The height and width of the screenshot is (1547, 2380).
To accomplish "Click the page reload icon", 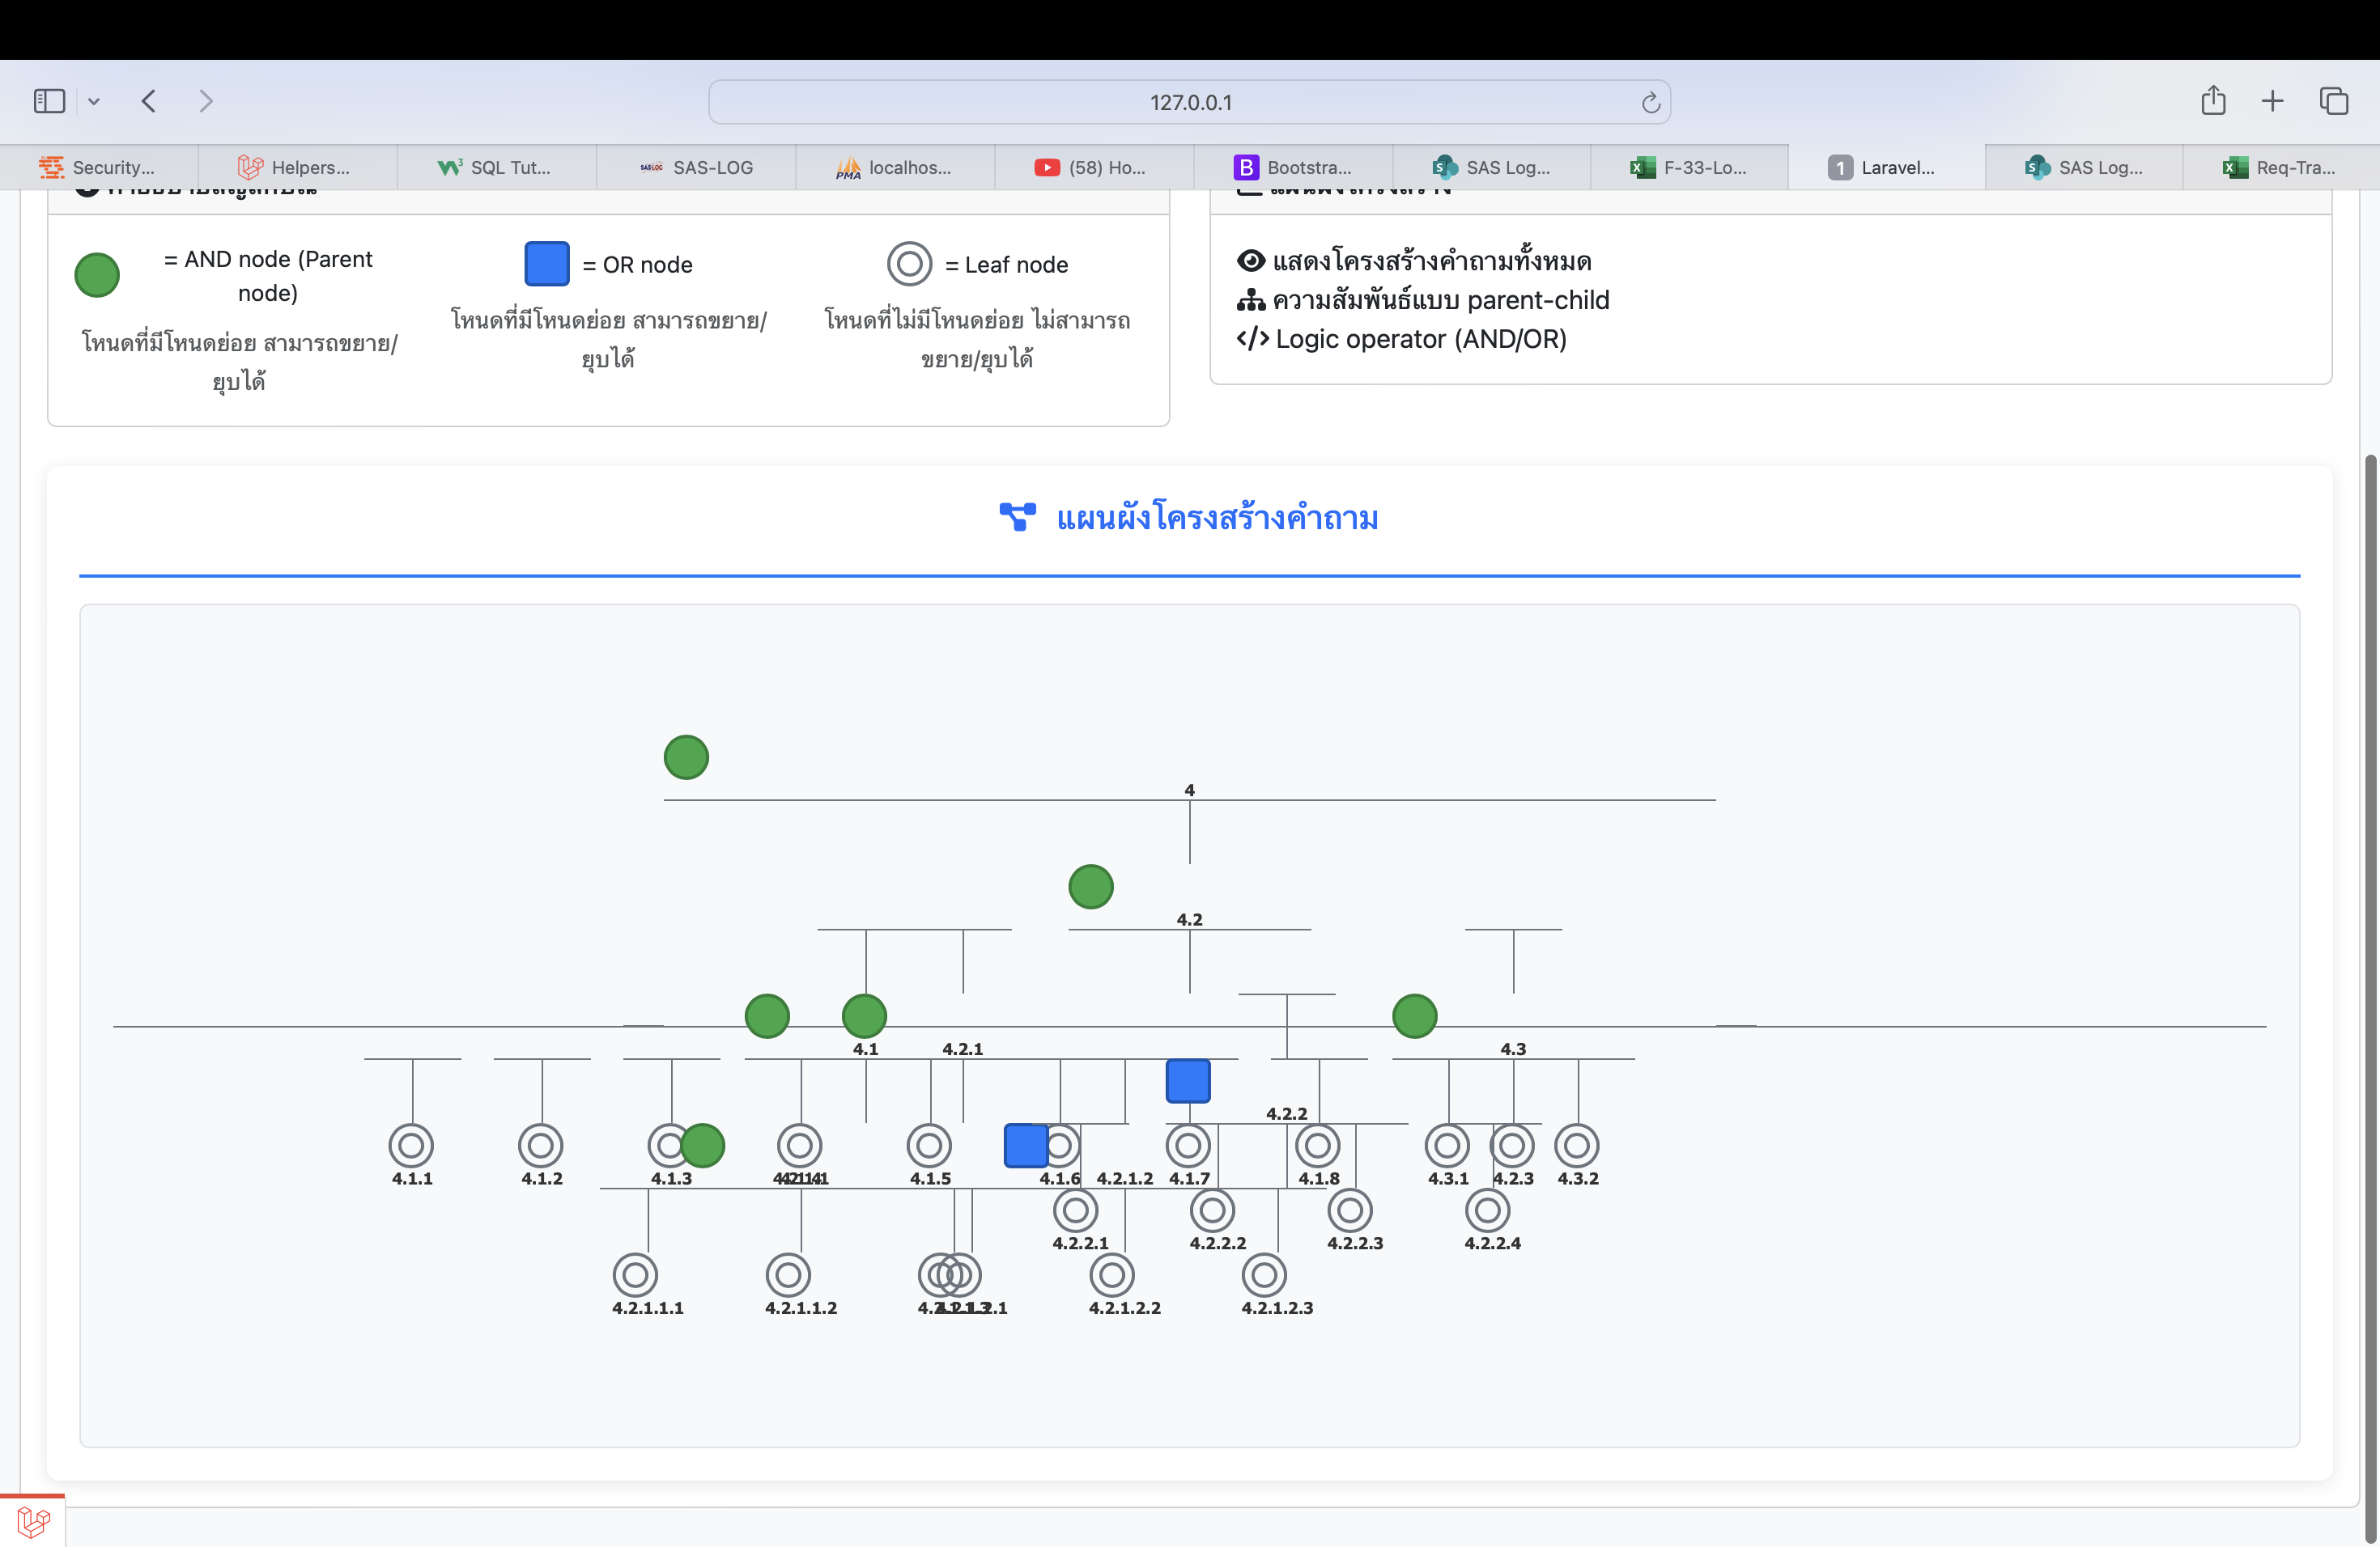I will click(x=1650, y=103).
